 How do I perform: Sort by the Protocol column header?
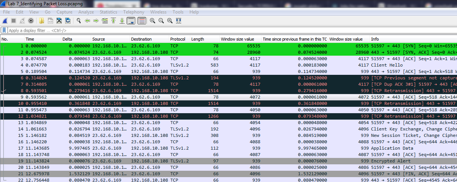tap(179, 39)
